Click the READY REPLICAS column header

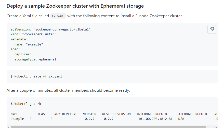64,114
